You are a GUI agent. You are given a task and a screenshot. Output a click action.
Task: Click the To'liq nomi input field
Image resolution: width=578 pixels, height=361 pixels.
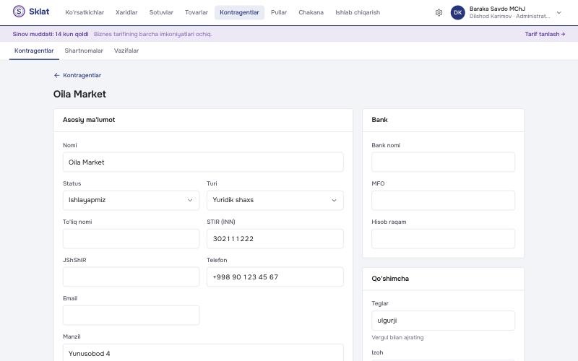[x=131, y=239]
